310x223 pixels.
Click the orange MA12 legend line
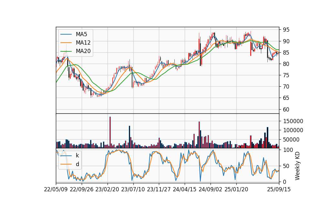(66, 43)
